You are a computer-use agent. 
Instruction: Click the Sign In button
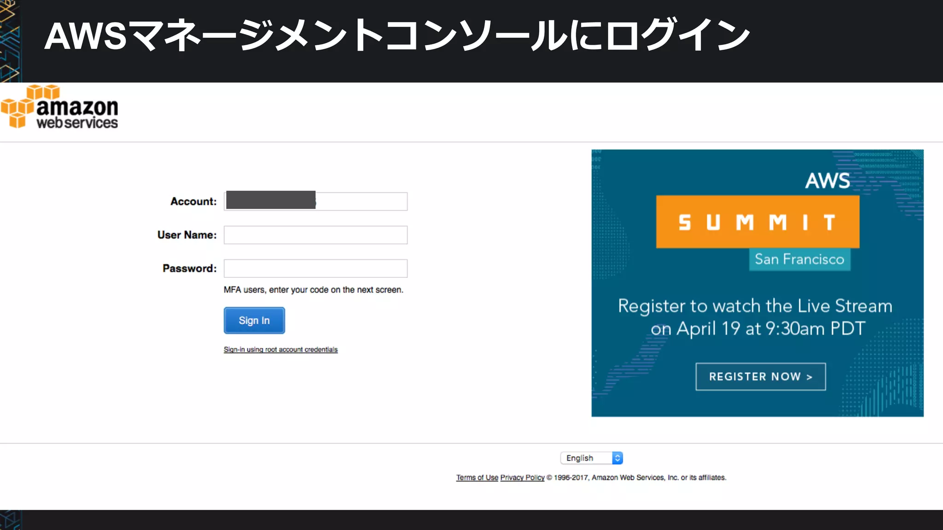tap(254, 320)
